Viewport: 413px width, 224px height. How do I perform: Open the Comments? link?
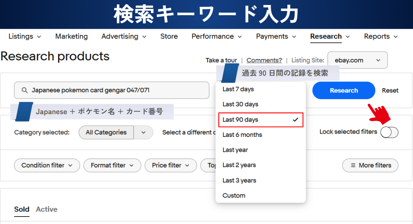[x=264, y=60]
